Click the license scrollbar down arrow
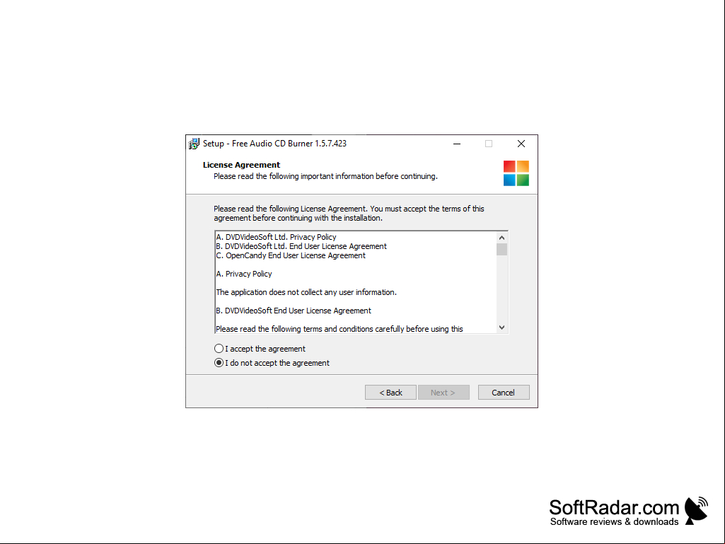 pos(501,327)
